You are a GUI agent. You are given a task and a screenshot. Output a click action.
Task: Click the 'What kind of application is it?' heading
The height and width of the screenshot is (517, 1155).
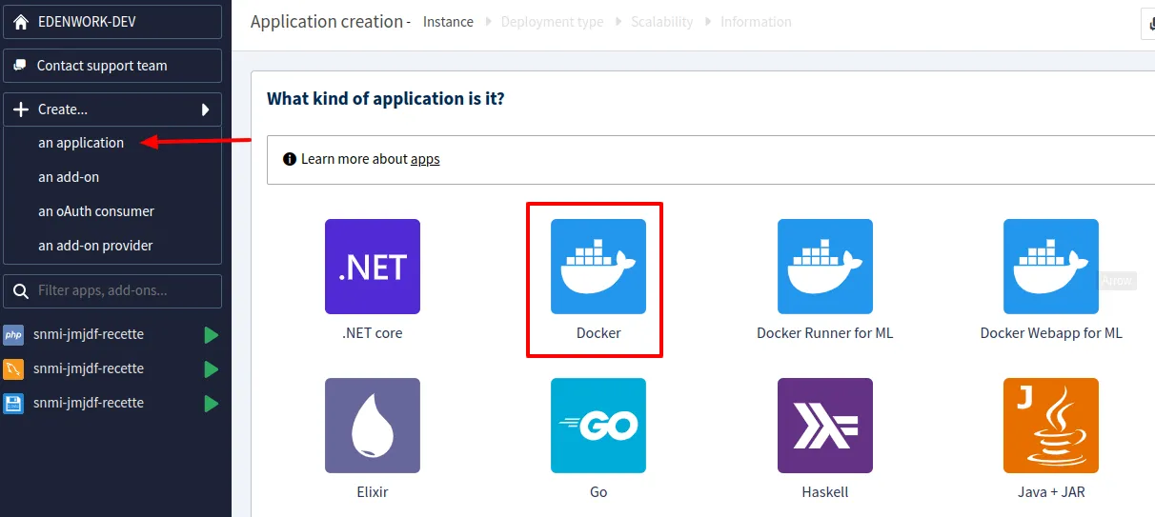pyautogui.click(x=386, y=98)
